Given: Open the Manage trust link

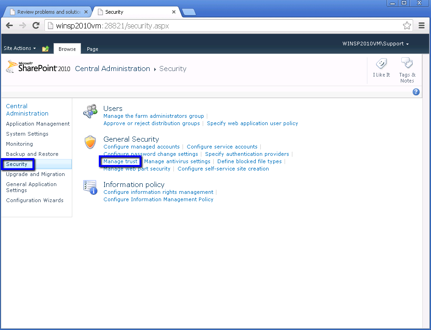Looking at the screenshot, I should point(120,161).
